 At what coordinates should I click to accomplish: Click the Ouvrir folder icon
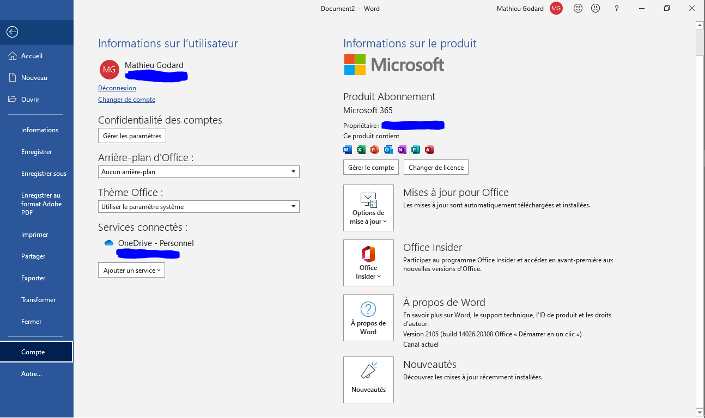pyautogui.click(x=13, y=100)
